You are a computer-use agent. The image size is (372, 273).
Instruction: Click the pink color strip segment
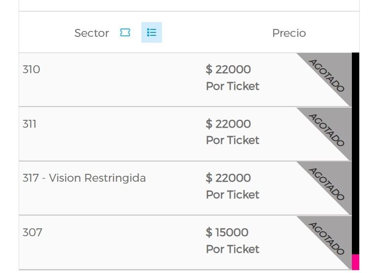click(x=356, y=262)
